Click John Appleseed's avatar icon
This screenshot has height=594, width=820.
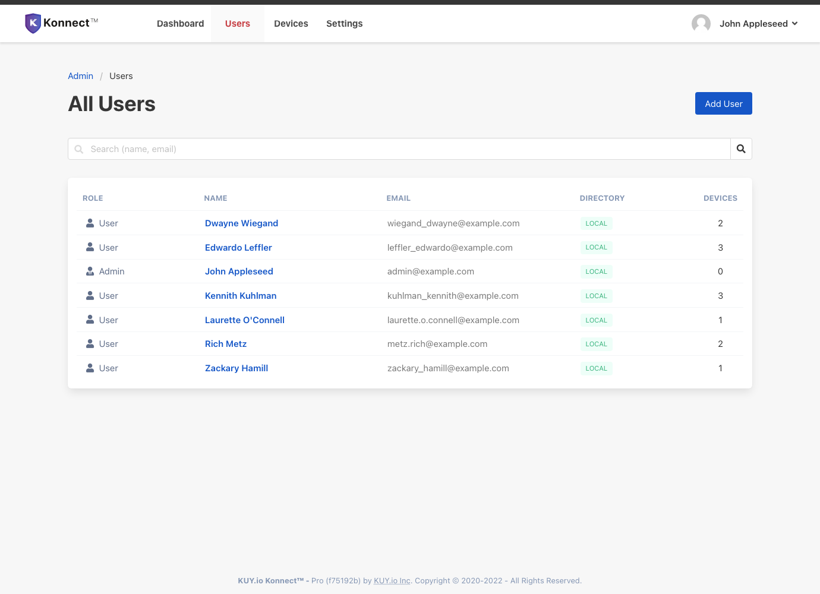pyautogui.click(x=701, y=24)
